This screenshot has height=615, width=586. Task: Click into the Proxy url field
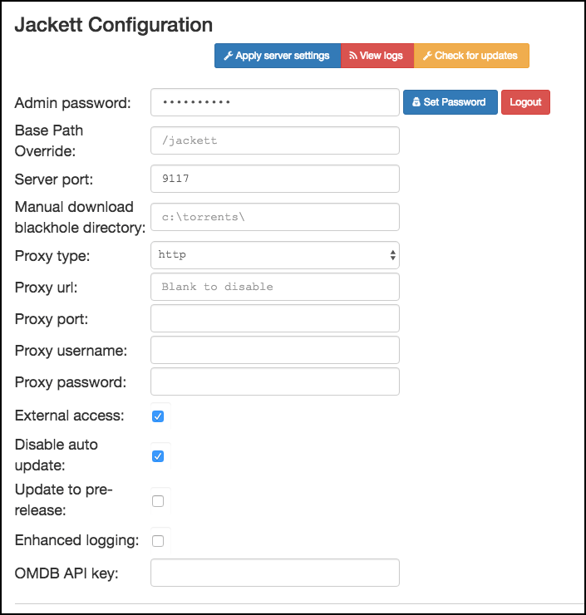pos(275,287)
